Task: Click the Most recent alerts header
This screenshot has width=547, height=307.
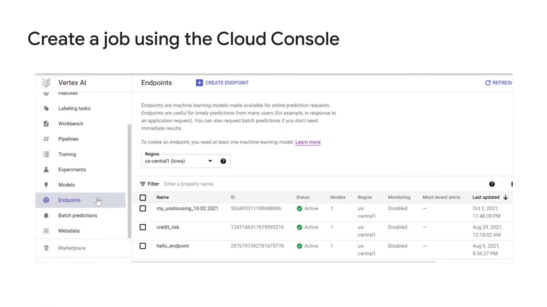Action: click(441, 197)
